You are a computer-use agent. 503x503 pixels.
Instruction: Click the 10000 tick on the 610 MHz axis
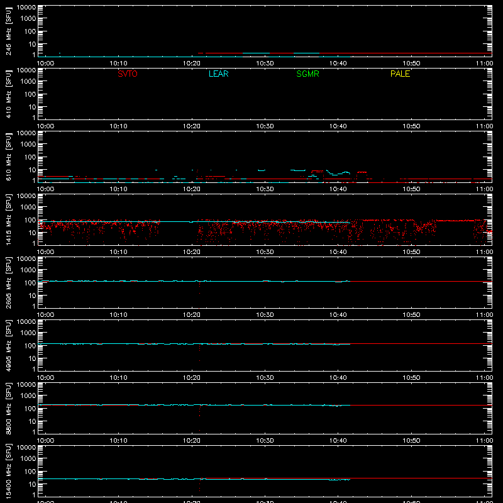pyautogui.click(x=26, y=133)
